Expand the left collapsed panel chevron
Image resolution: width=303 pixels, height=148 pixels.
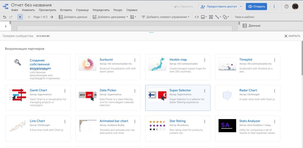(6, 26)
